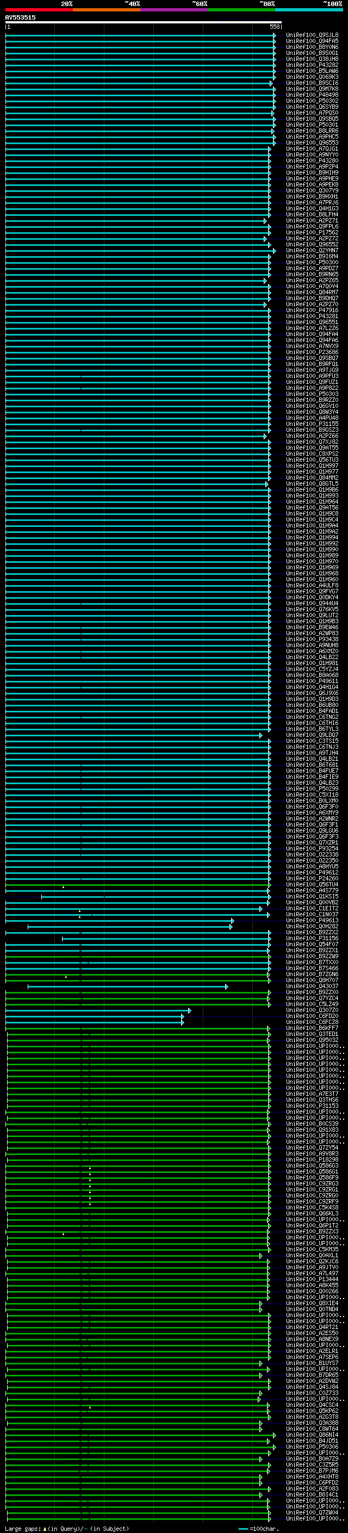Click the AV553515 query name label
Viewport: 348px width, 1533px height.
point(20,17)
